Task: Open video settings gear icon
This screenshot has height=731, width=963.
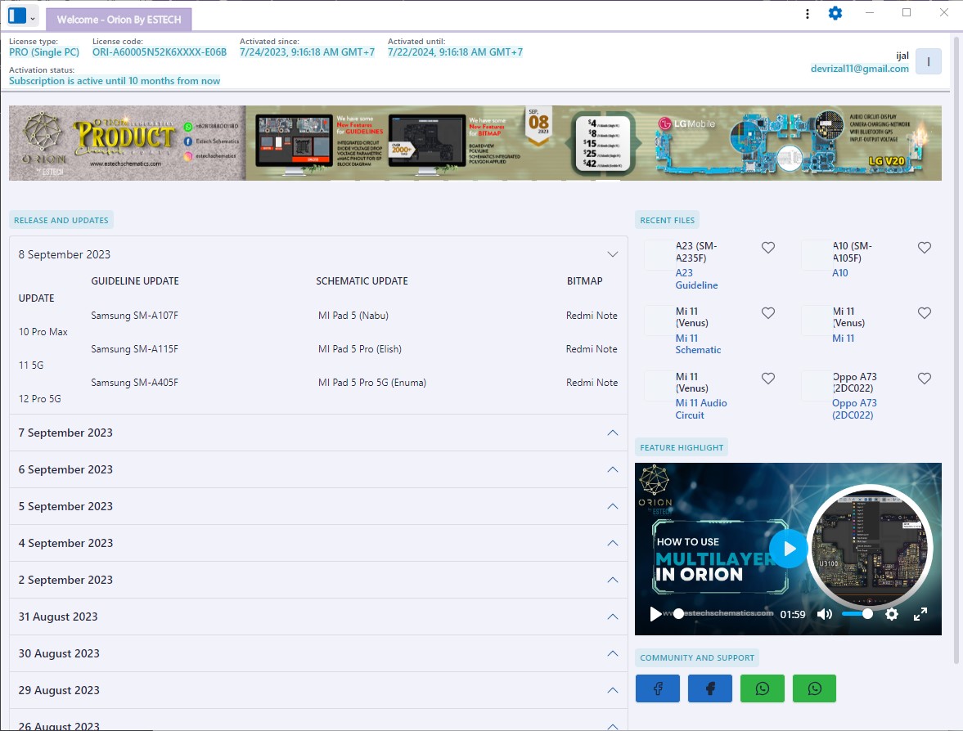Action: pyautogui.click(x=891, y=614)
